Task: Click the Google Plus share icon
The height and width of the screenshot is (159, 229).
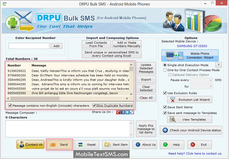Action: pos(118,112)
